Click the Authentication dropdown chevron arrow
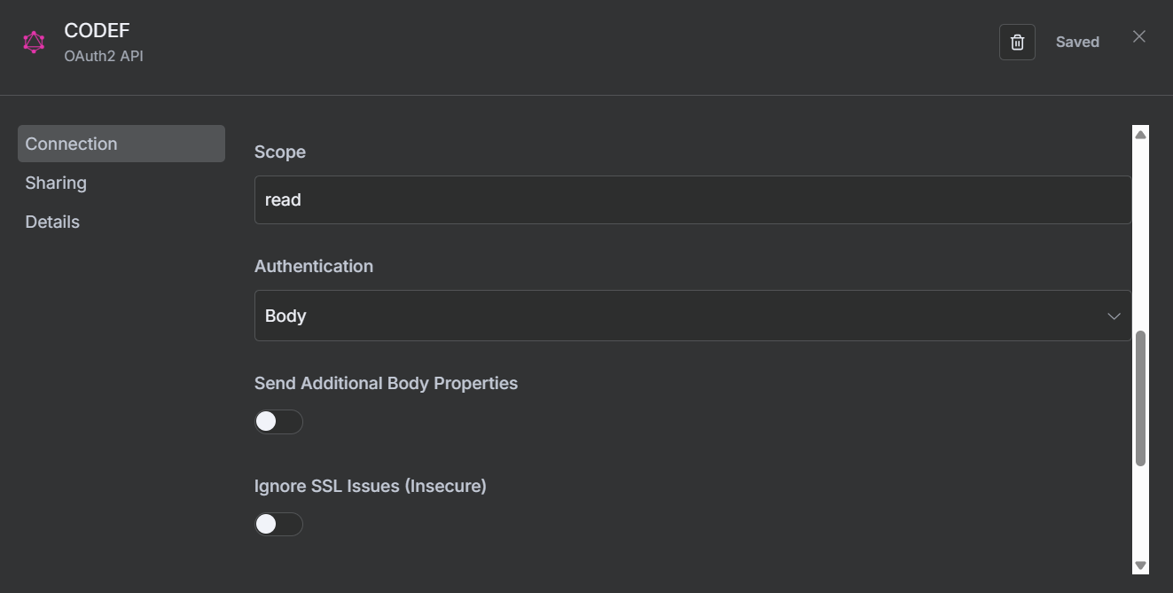This screenshot has height=593, width=1173. click(x=1113, y=316)
